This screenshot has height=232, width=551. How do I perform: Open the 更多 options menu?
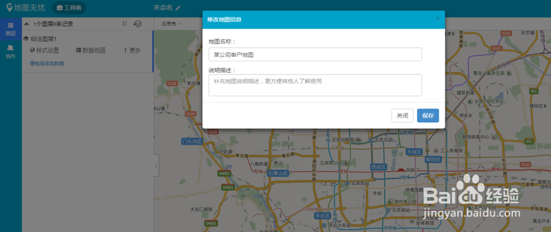132,50
